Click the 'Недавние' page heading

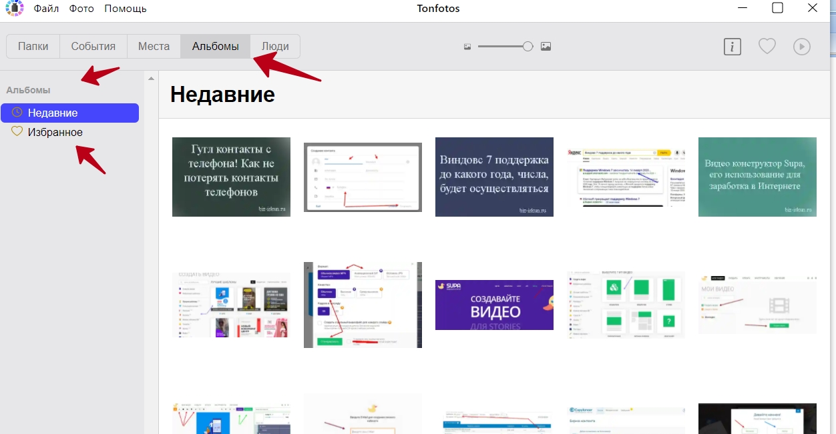click(x=222, y=95)
